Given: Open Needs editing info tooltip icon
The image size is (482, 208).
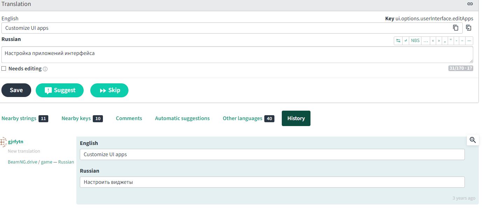Looking at the screenshot, I should [45, 69].
